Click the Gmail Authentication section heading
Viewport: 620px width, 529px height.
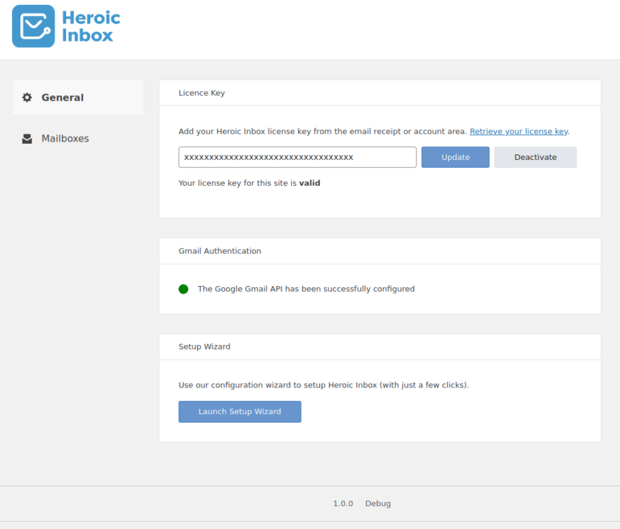click(x=220, y=251)
